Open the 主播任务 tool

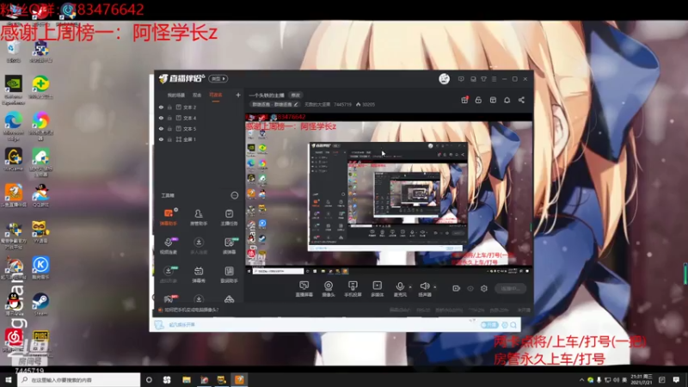[229, 217]
